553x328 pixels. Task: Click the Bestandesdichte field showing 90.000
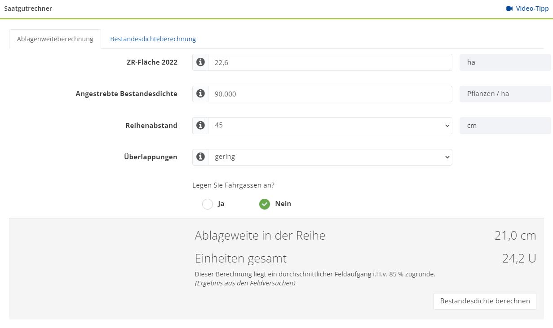pos(330,94)
